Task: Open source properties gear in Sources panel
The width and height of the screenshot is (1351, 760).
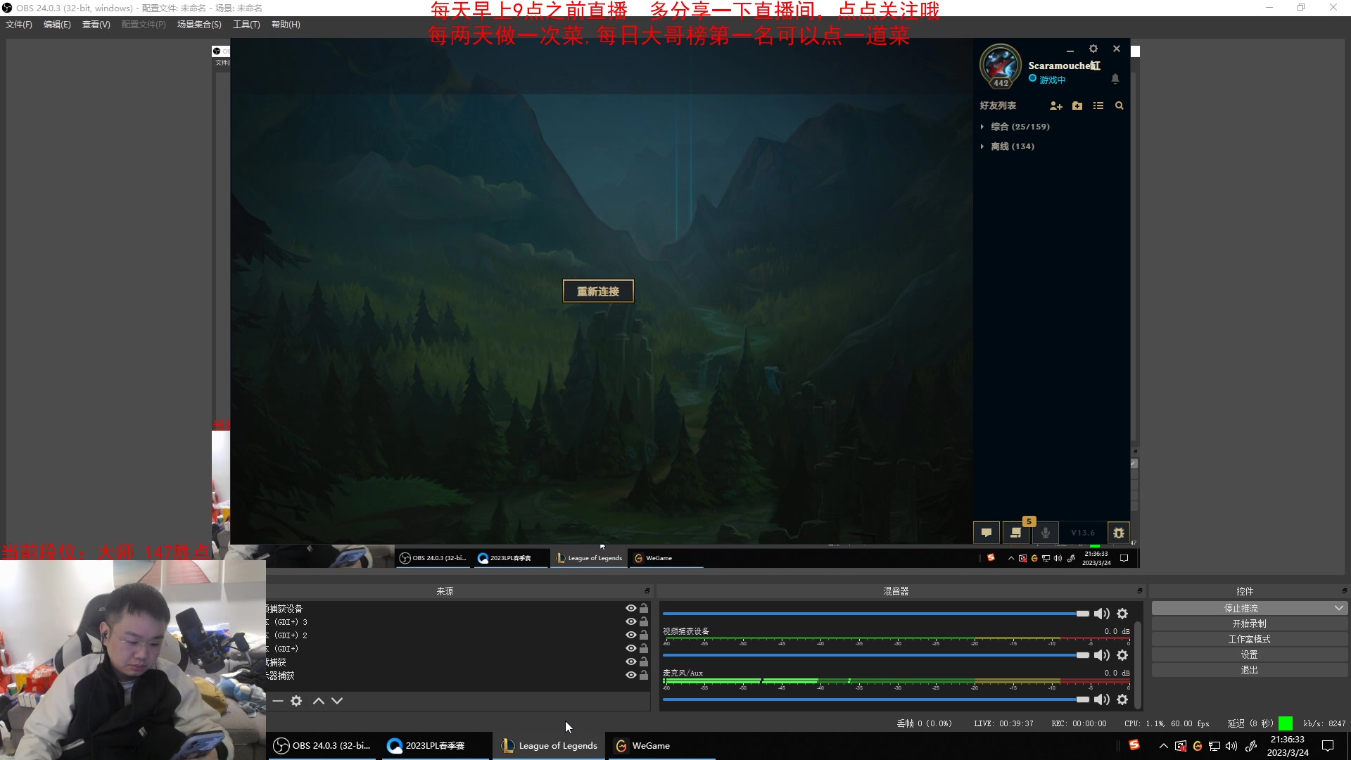Action: pos(296,701)
